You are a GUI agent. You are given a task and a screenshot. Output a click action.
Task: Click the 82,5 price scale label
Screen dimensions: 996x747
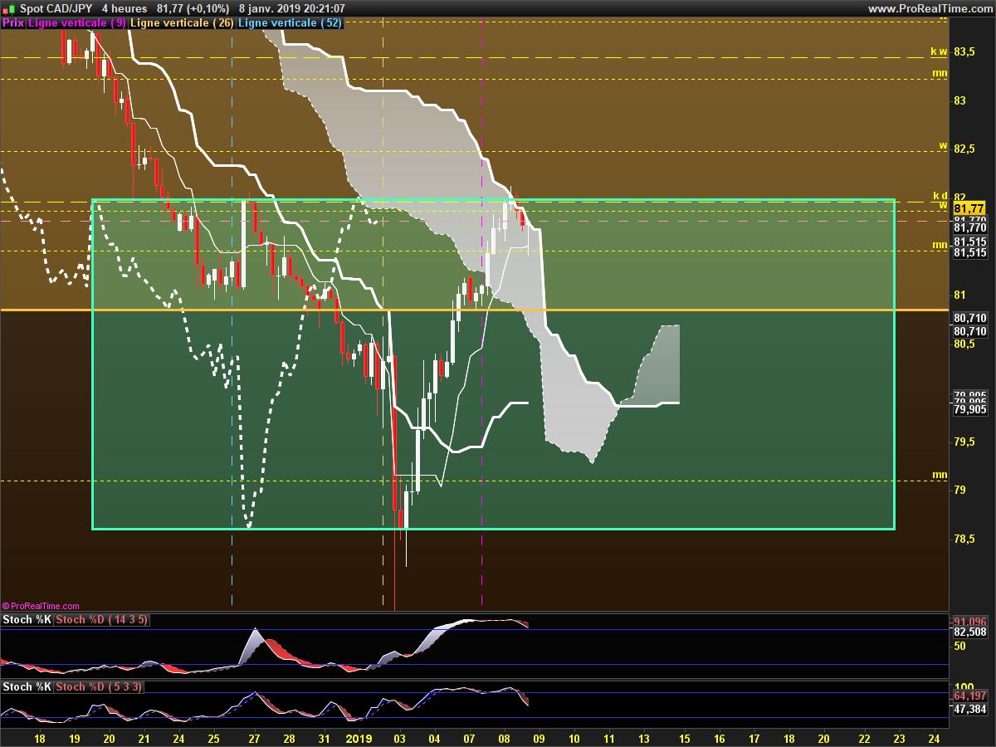[x=965, y=149]
